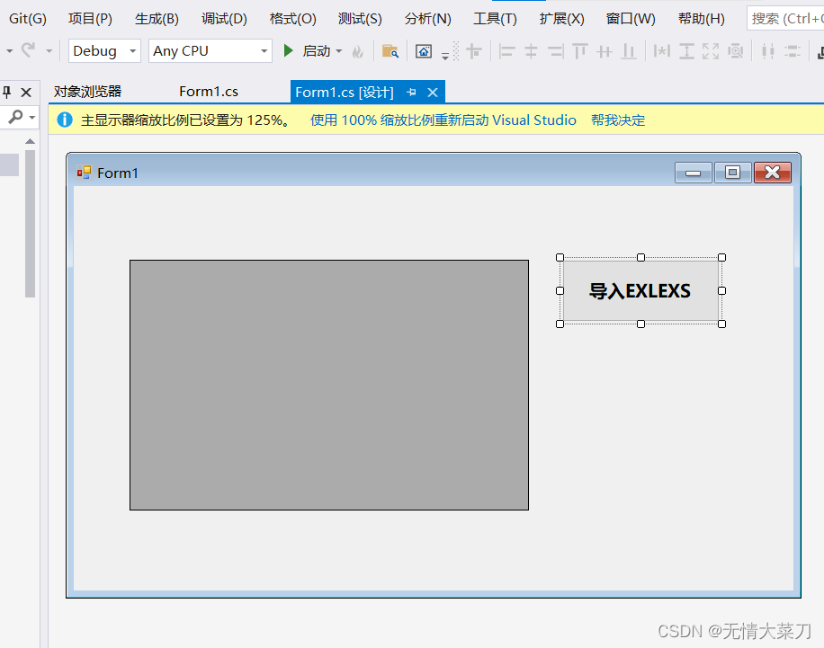The image size is (824, 648).
Task: Click the Align Rights icon
Action: tap(555, 51)
